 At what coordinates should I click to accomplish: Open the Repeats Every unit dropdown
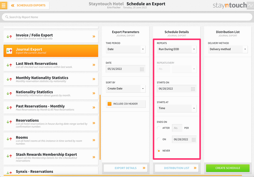(x=184, y=69)
